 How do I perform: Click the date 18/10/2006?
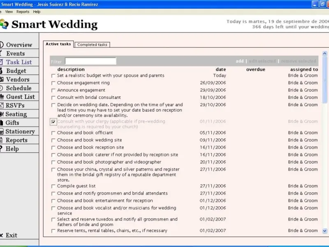pyautogui.click(x=213, y=98)
